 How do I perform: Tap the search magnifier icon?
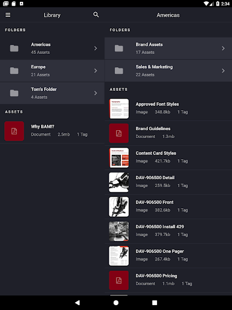tap(96, 15)
